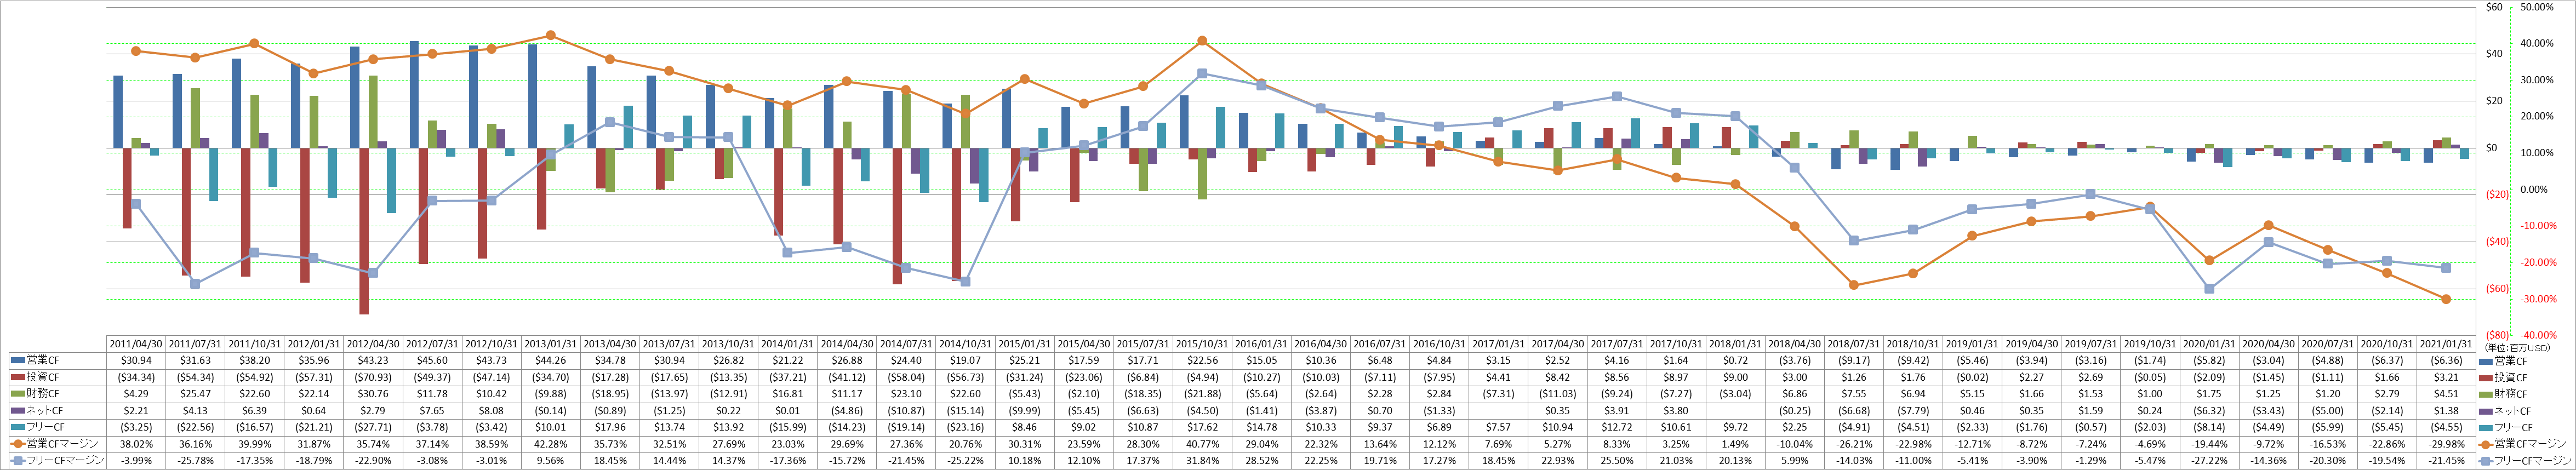Select the 2018/07/31 date column header
The image size is (2576, 470).
tap(1854, 344)
